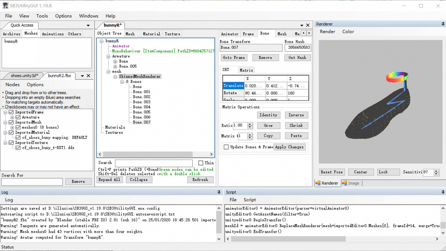Viewport: 446px width, 251px height.
Task: Uncheck the ImportedMesh checkbox
Action: [11, 122]
